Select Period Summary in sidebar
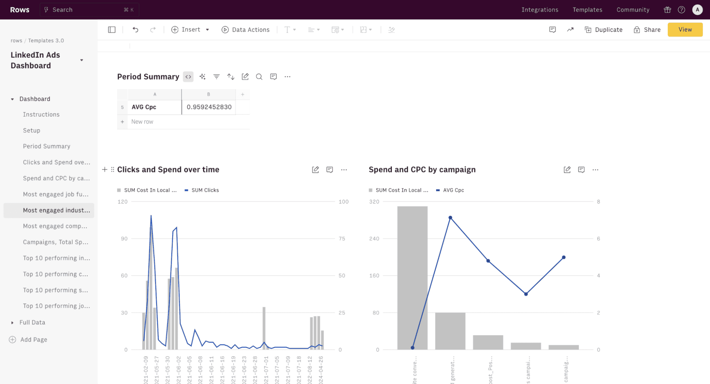 coord(47,146)
